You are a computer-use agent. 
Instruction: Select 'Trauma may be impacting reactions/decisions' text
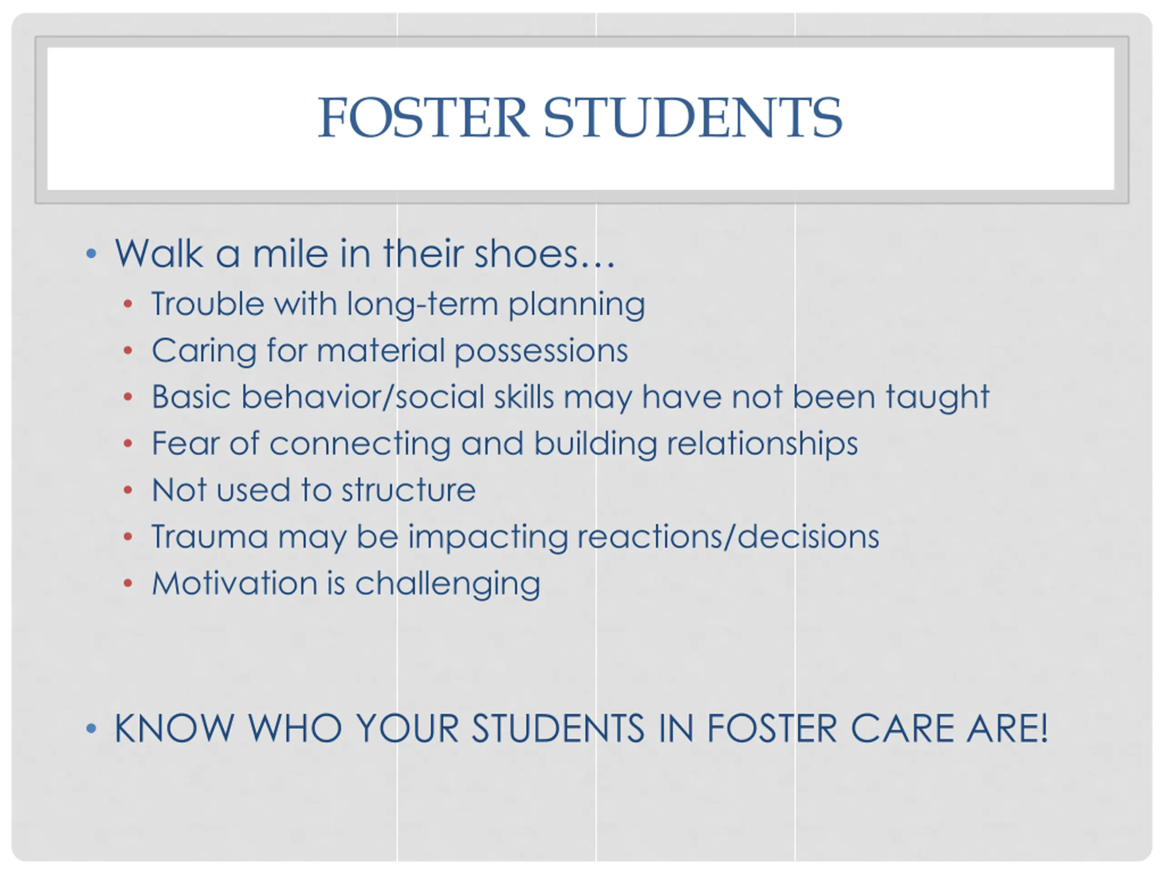(x=515, y=537)
